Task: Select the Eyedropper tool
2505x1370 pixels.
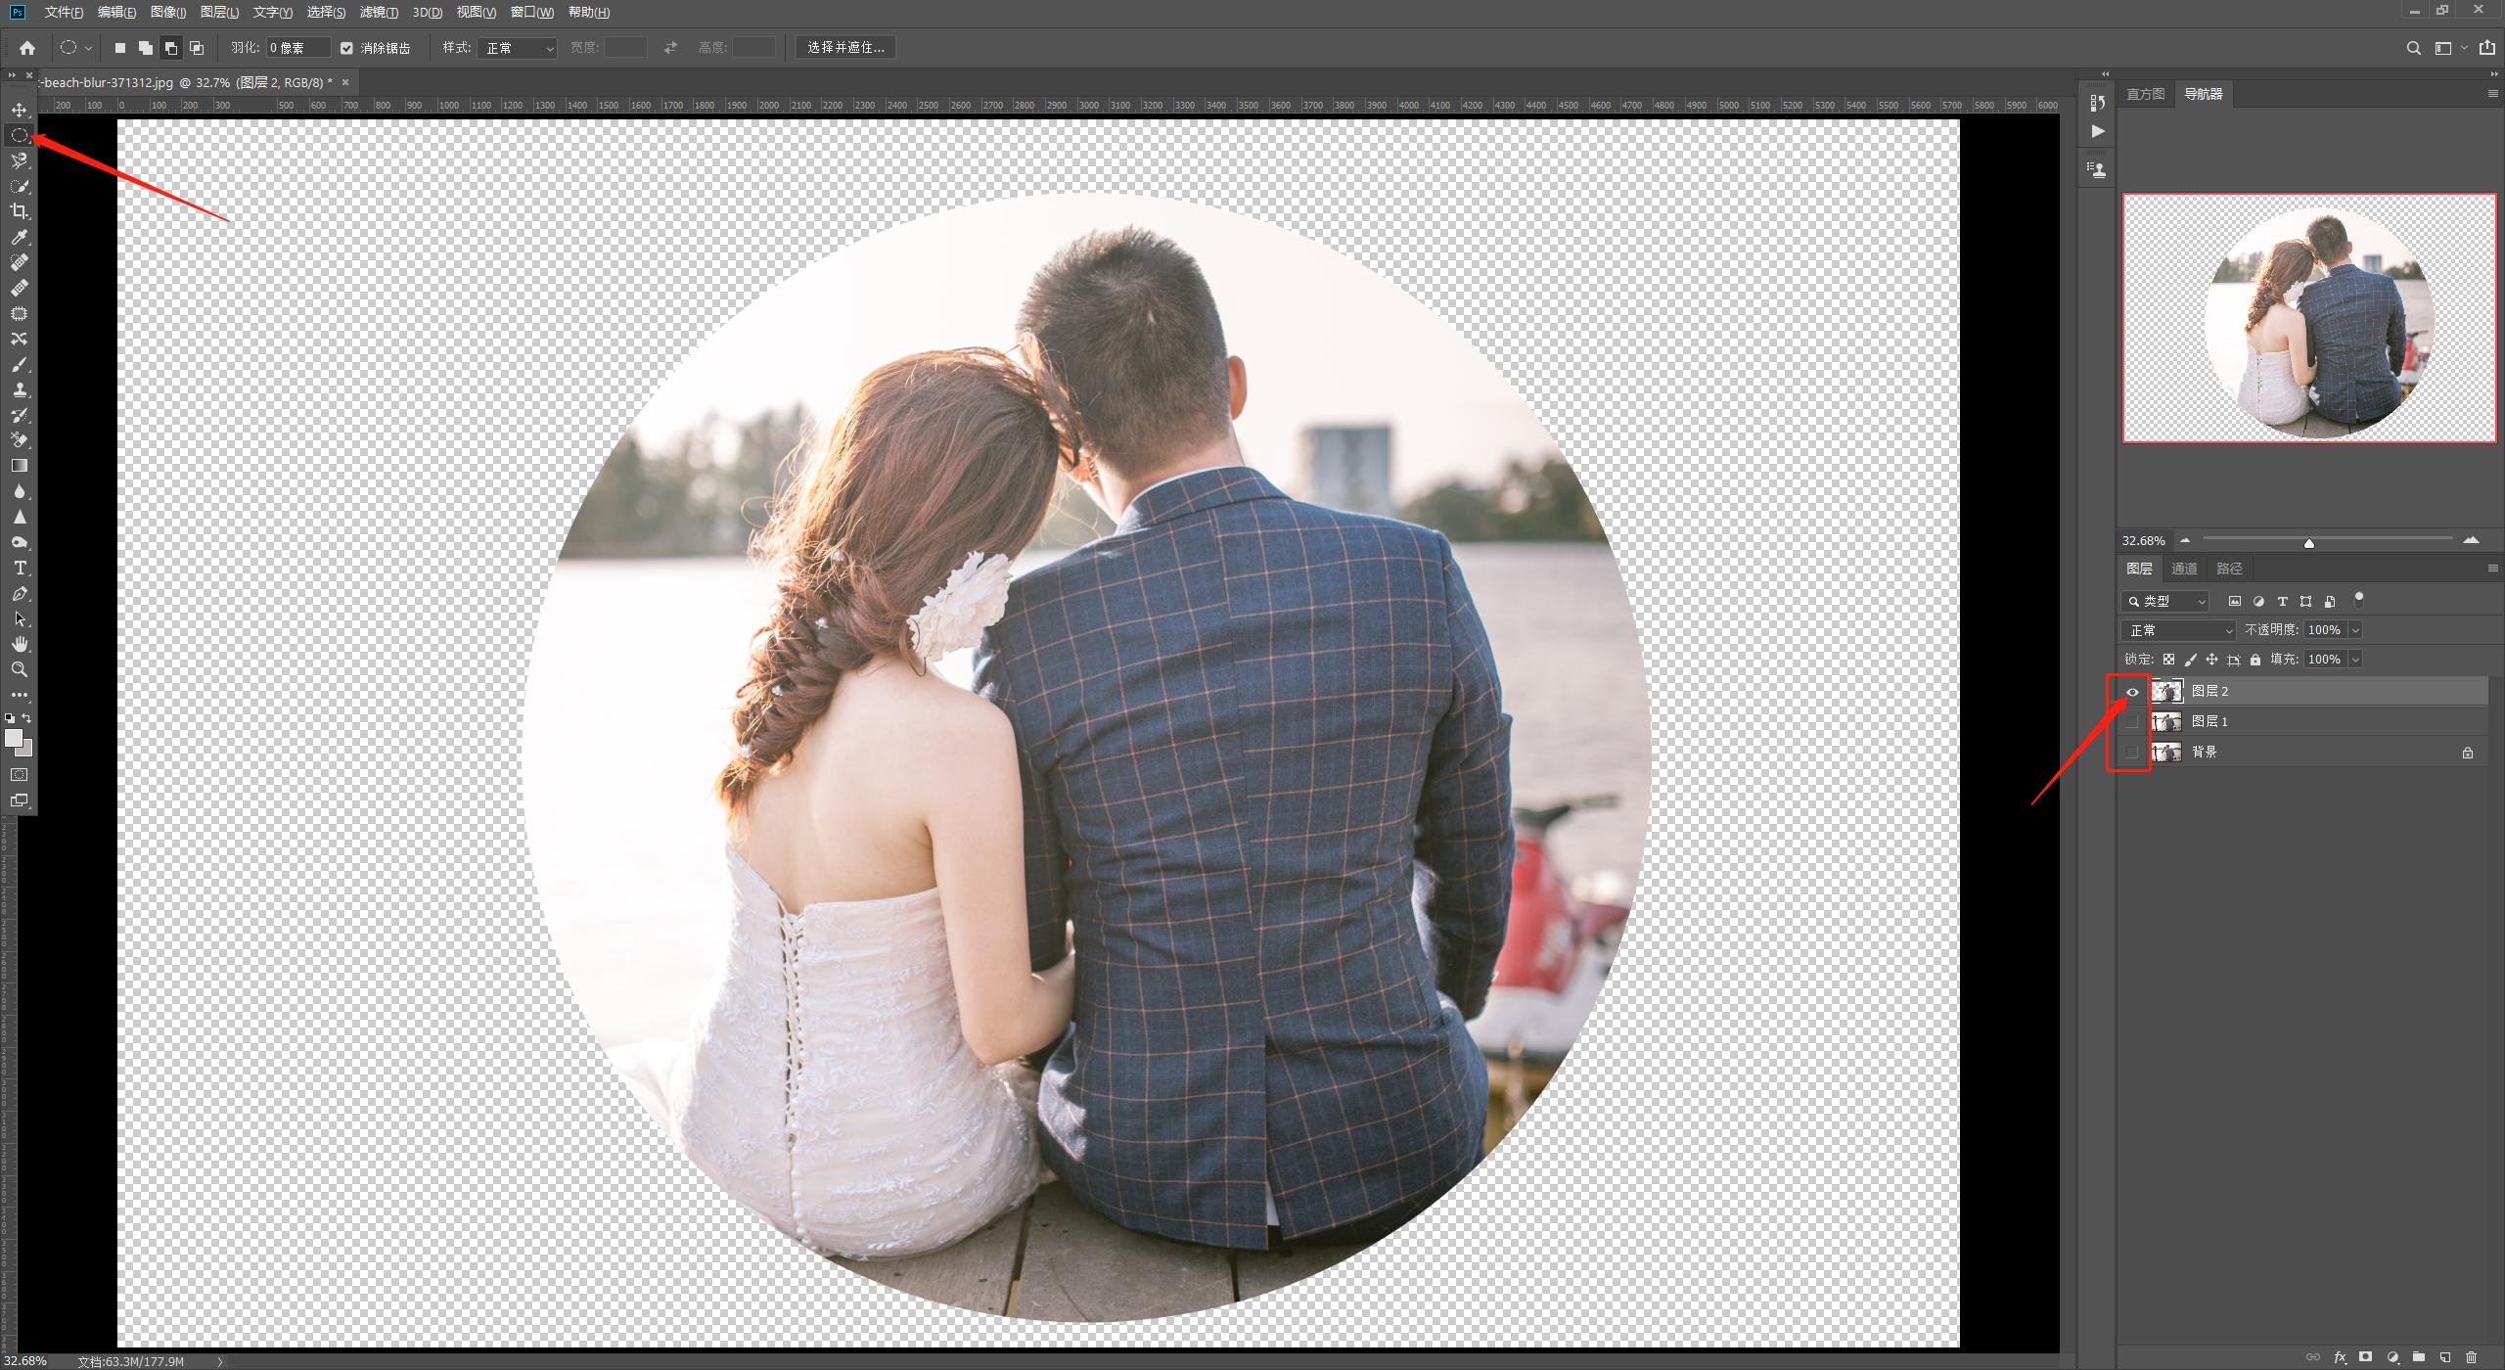Action: coord(20,237)
